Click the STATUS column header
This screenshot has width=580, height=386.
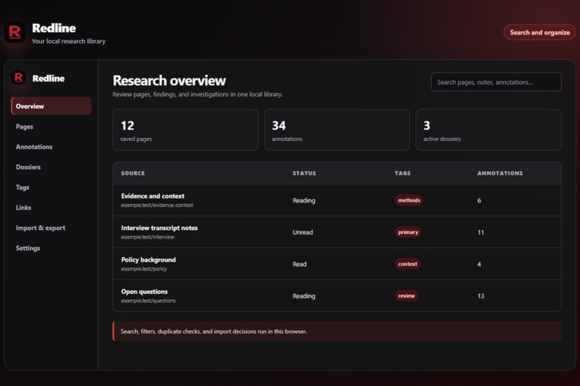coord(304,173)
